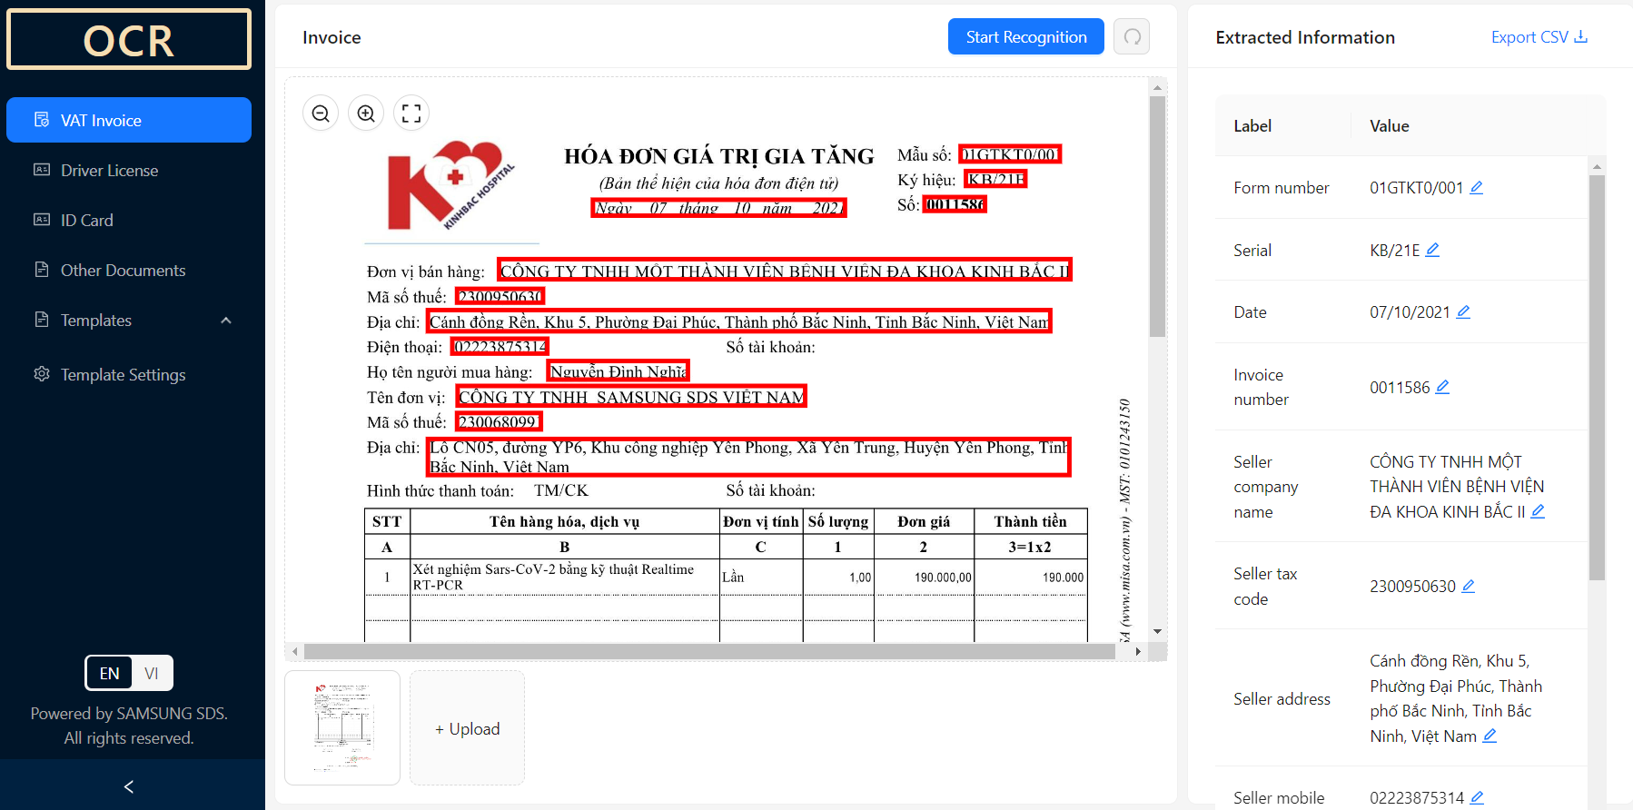
Task: Switch language to VI
Action: (x=152, y=673)
